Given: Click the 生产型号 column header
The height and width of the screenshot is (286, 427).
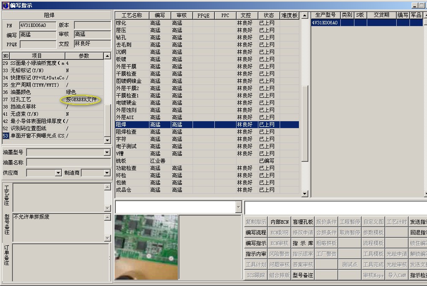Looking at the screenshot, I should coord(325,15).
